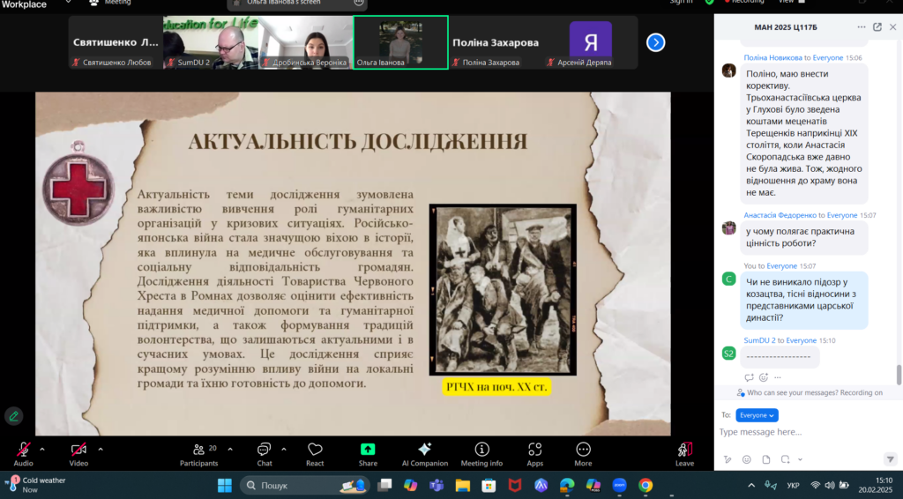
Task: Open the chat panel three-dots menu
Action: point(861,27)
